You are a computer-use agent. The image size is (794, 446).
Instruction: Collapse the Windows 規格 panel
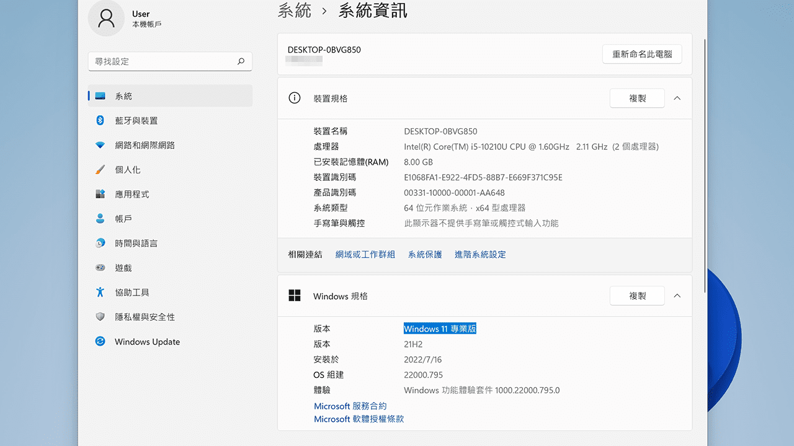click(x=677, y=295)
